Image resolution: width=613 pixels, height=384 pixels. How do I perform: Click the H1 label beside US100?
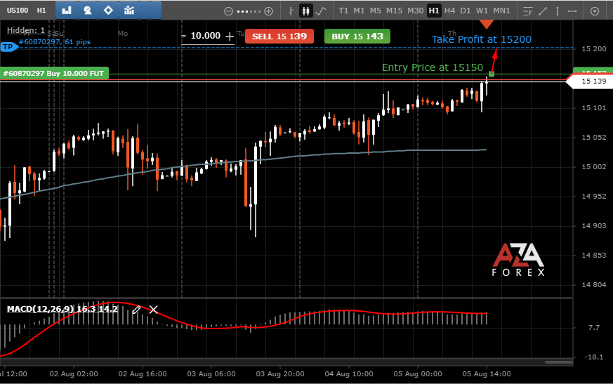click(x=41, y=11)
